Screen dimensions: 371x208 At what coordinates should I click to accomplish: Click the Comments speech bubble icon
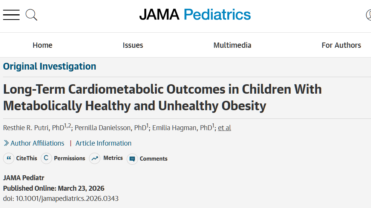(x=132, y=159)
